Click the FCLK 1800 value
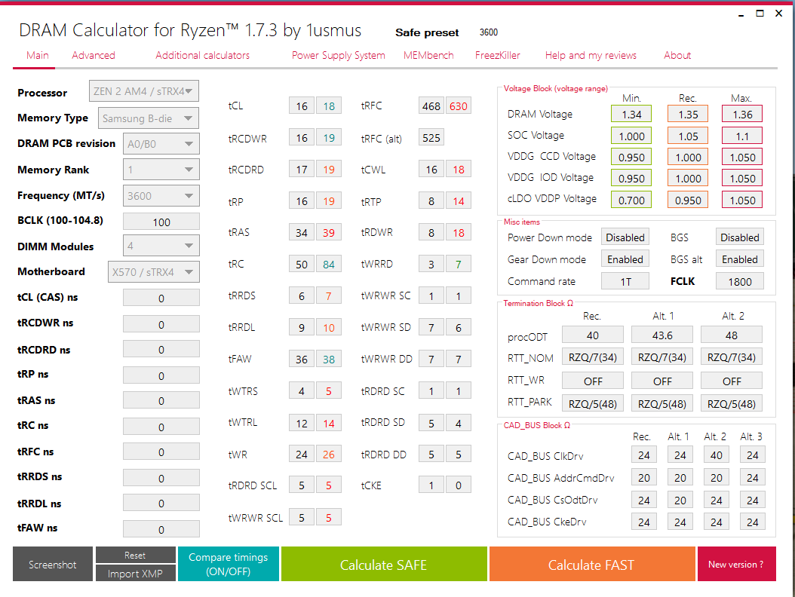The width and height of the screenshot is (795, 597). point(740,281)
